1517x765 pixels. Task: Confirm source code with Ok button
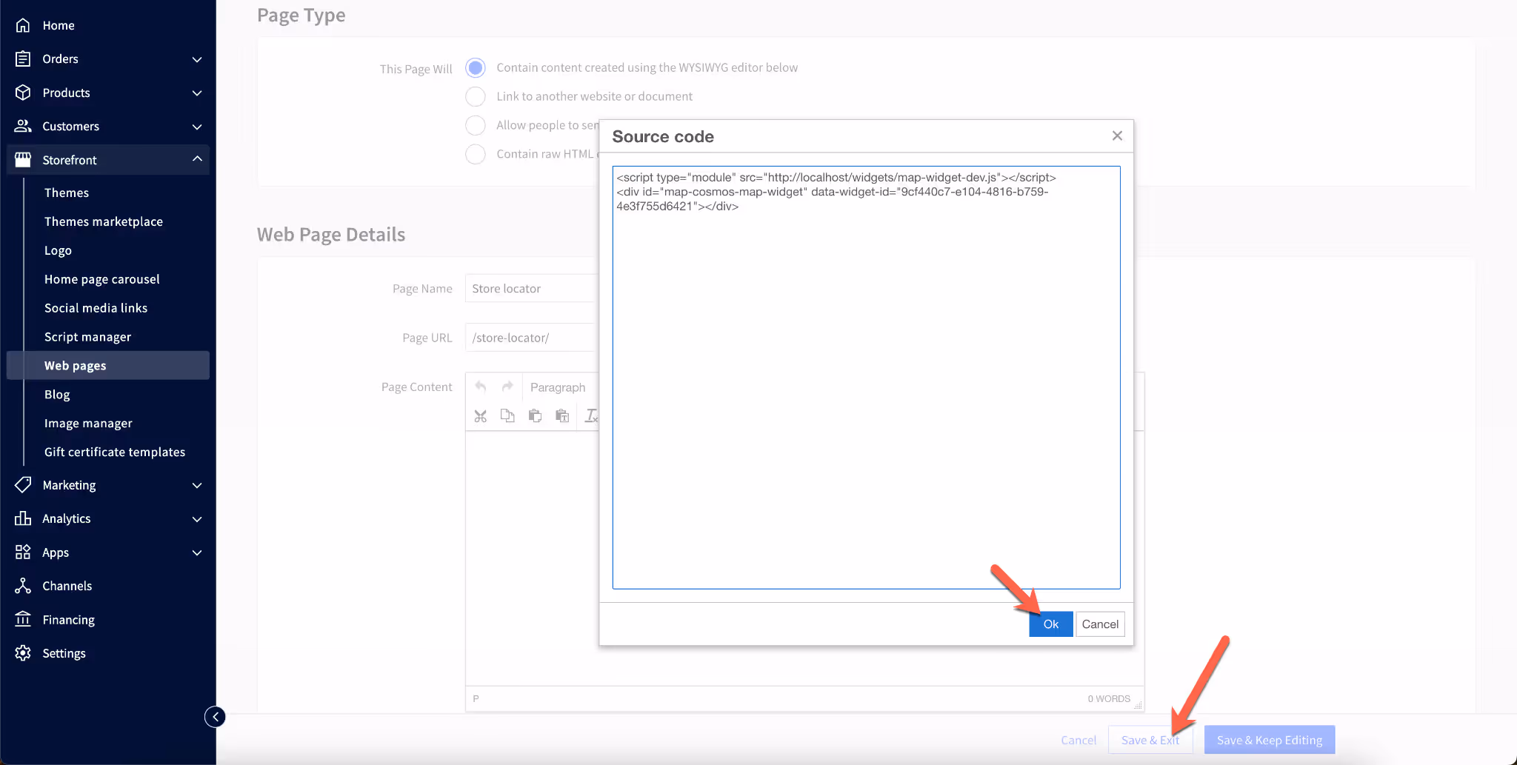1050,624
